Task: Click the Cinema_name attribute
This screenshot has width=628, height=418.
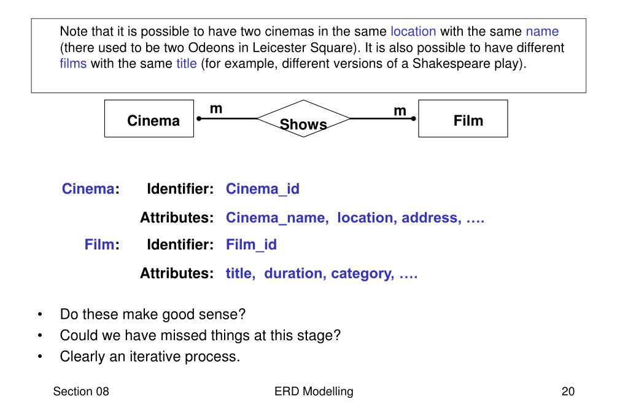Action: [277, 218]
